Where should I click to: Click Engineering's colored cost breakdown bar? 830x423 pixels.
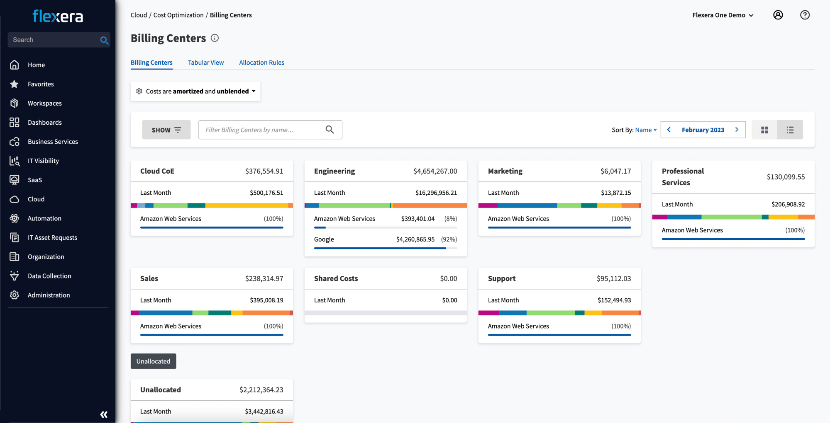point(385,205)
